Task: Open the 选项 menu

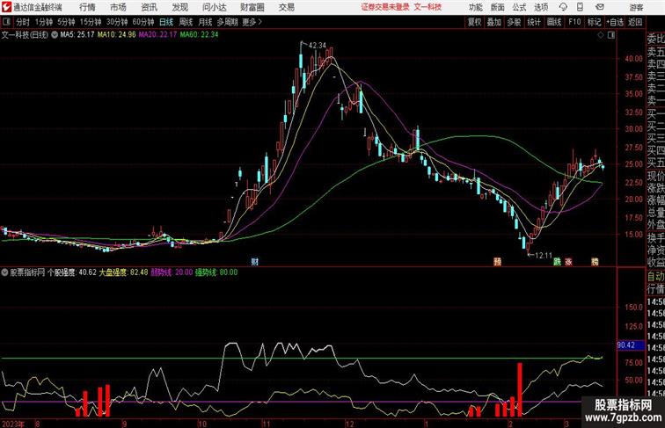Action: pos(541,7)
